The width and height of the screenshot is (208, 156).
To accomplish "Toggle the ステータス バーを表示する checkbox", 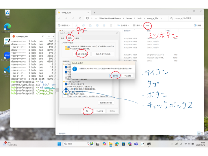I will pyautogui.click(x=66, y=84).
